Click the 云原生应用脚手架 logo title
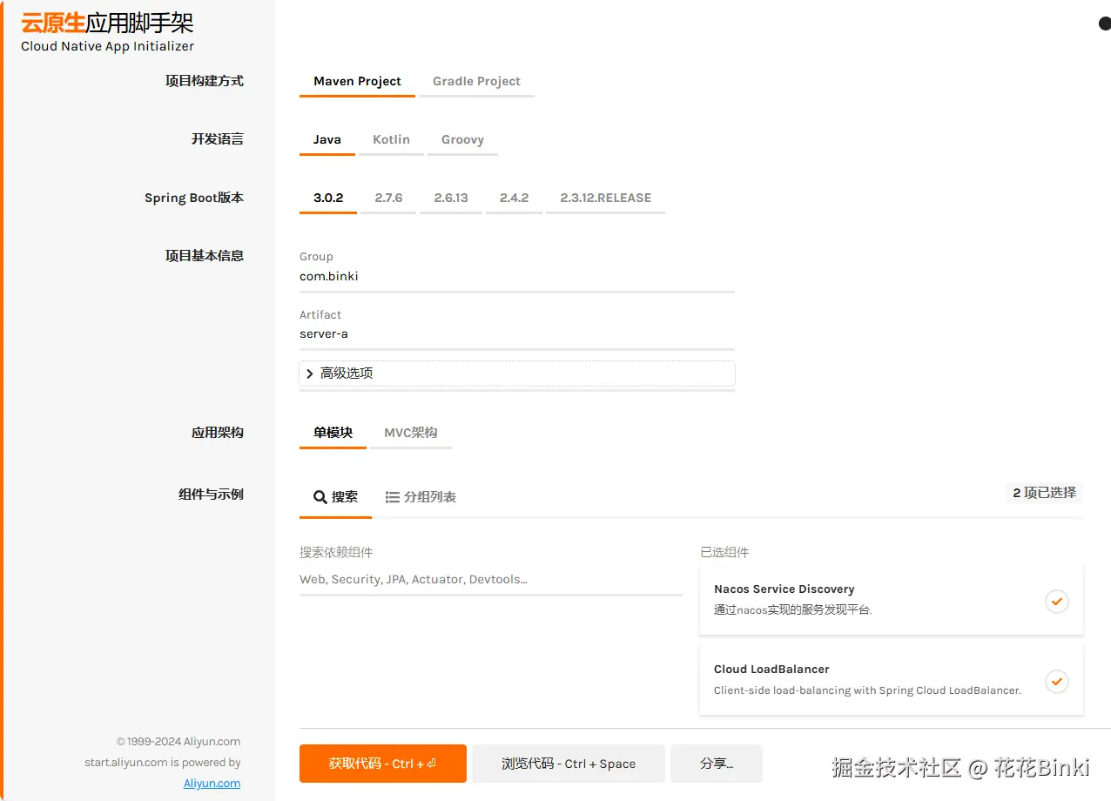Screen dimensions: 1111x801 tap(107, 23)
